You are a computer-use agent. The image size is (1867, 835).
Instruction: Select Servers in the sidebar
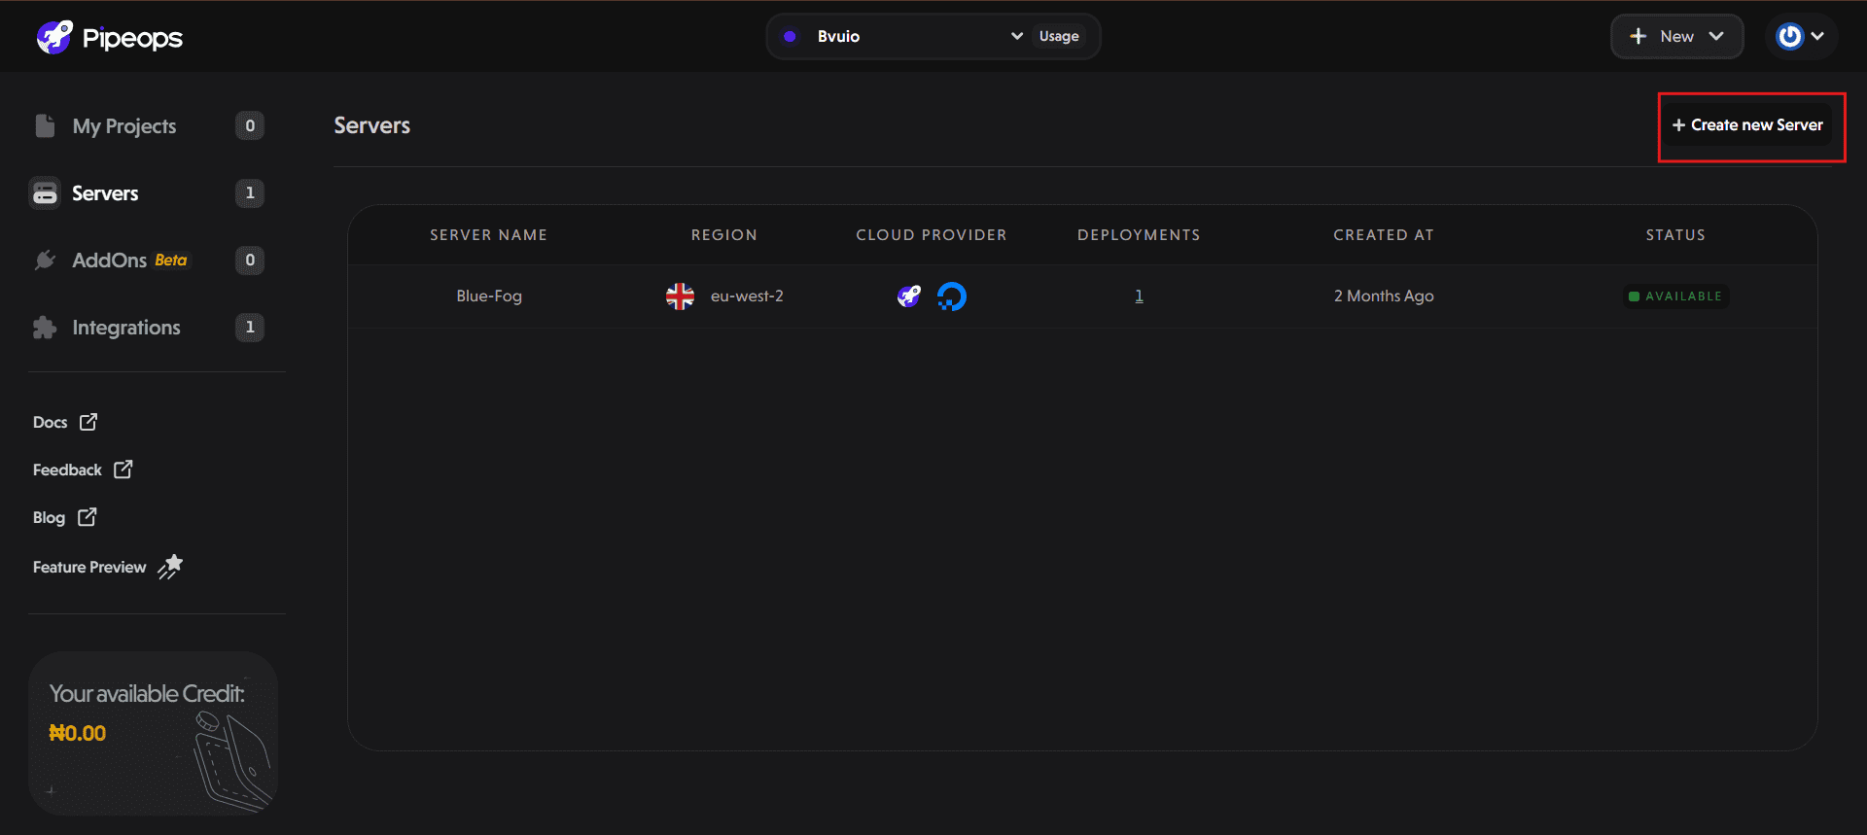tap(105, 193)
